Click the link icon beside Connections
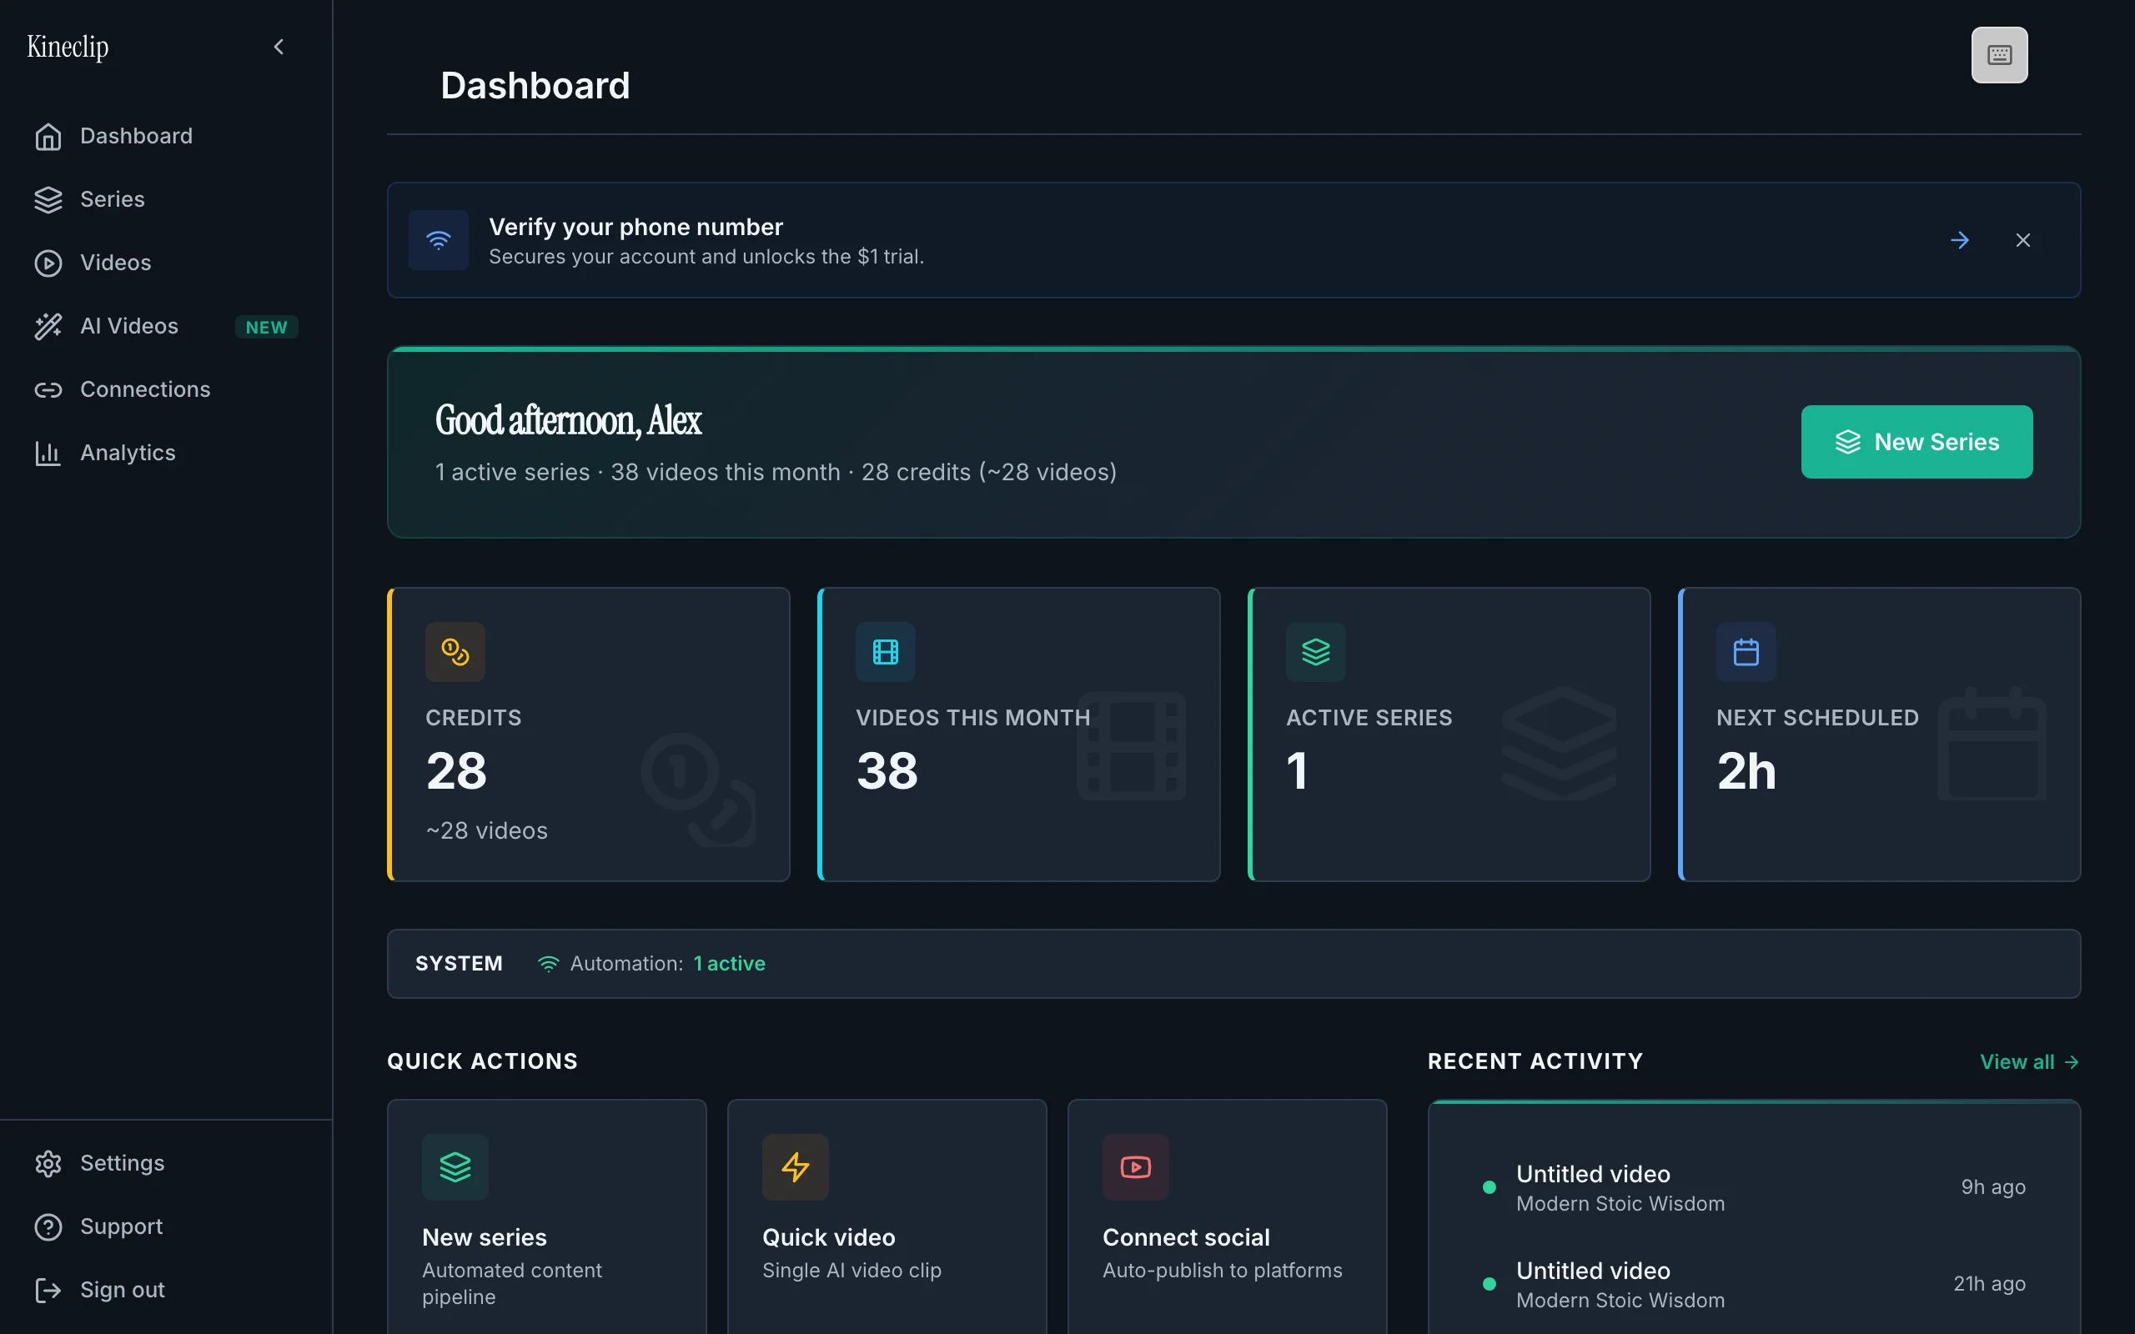Image resolution: width=2135 pixels, height=1334 pixels. click(48, 389)
